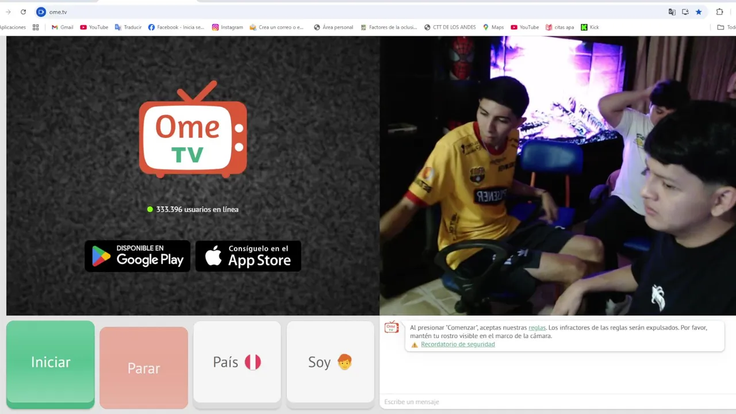Click the install app icon in address bar
Image resolution: width=736 pixels, height=414 pixels.
(685, 11)
